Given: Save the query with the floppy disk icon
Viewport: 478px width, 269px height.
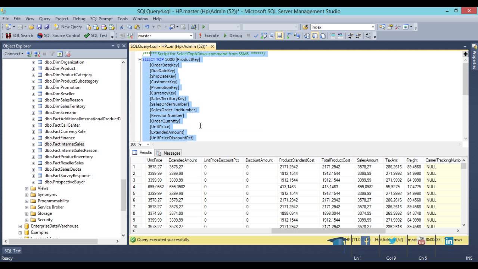Looking at the screenshot, I should coord(40,27).
